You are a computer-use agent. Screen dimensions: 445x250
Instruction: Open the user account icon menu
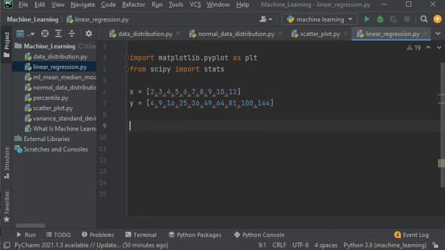(266, 19)
